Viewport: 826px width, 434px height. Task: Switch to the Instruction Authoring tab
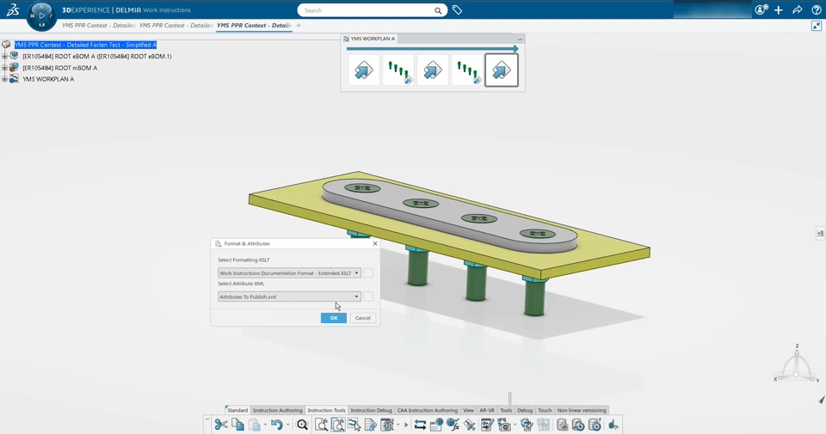click(278, 410)
